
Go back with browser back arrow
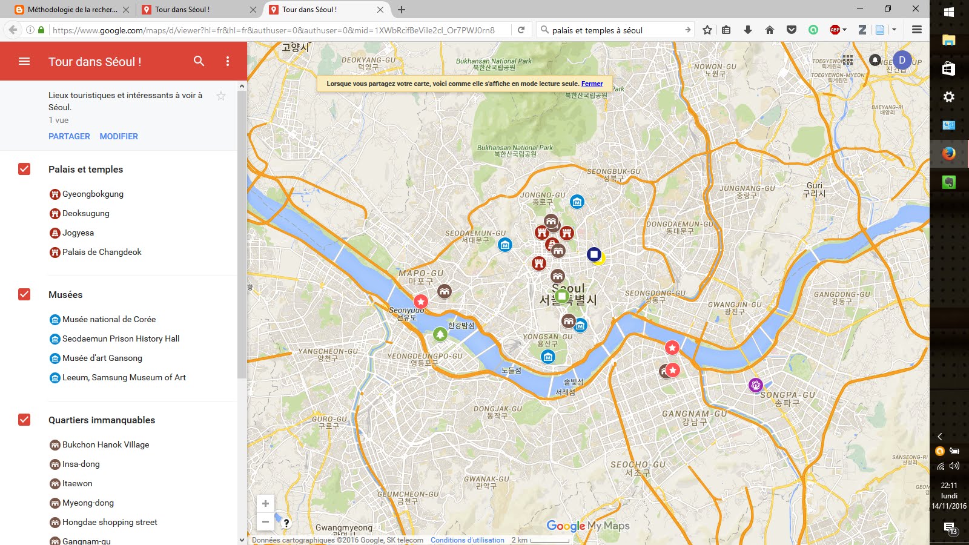pyautogui.click(x=13, y=30)
